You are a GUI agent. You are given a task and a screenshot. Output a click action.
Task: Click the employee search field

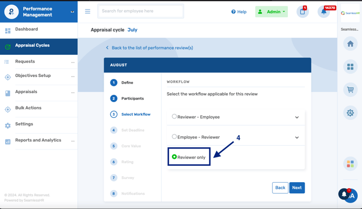pos(140,11)
